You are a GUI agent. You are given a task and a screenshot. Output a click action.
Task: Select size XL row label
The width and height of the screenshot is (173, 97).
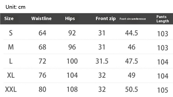(x=11, y=75)
